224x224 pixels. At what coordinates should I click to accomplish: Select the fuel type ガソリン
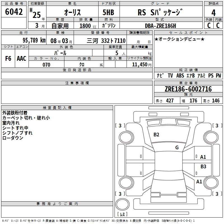click(x=109, y=25)
